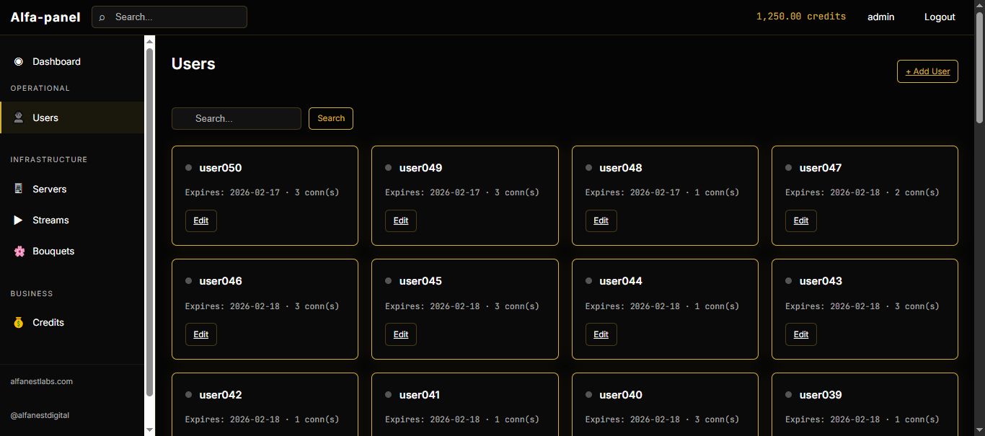Screen dimensions: 985x436
Task: Click status dot on user039 card
Action: tap(788, 395)
